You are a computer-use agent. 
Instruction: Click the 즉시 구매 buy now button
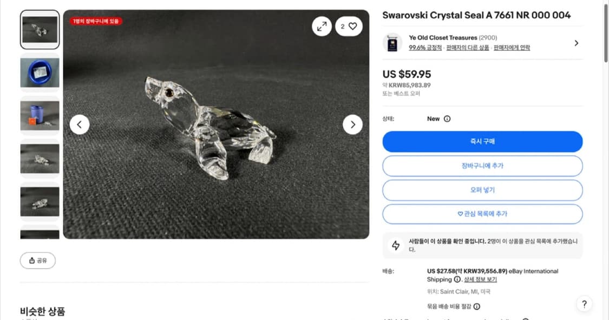(482, 141)
